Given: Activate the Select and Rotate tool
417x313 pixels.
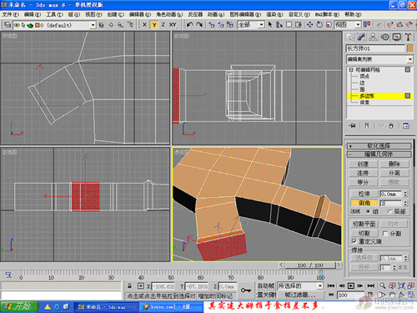Looking at the screenshot, I should click(319, 25).
